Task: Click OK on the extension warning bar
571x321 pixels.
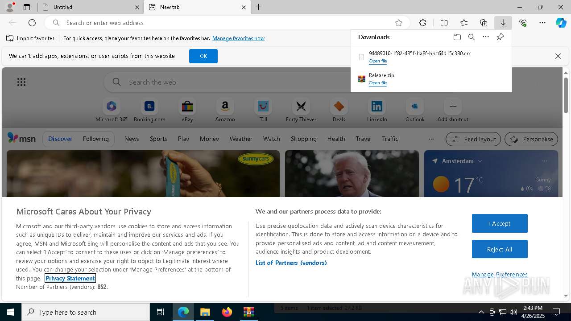Action: click(203, 56)
